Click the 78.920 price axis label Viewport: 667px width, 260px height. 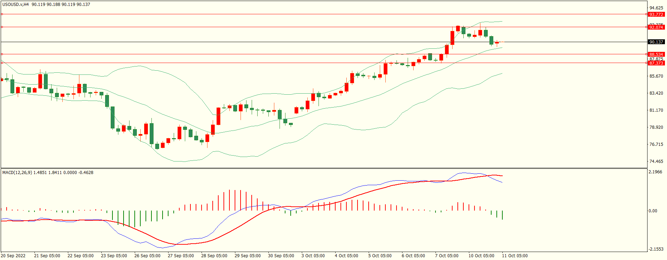[656, 127]
